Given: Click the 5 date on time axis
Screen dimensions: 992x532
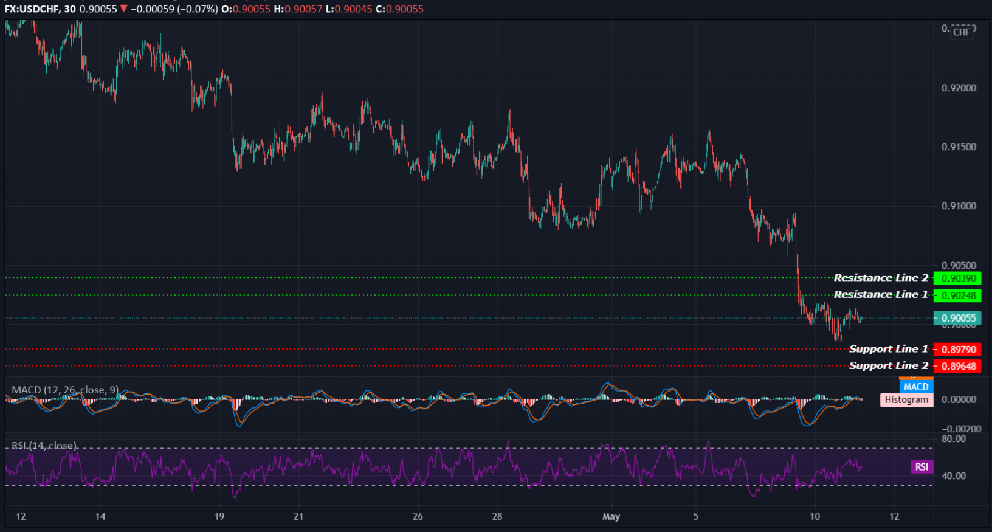Looking at the screenshot, I should click(x=695, y=517).
